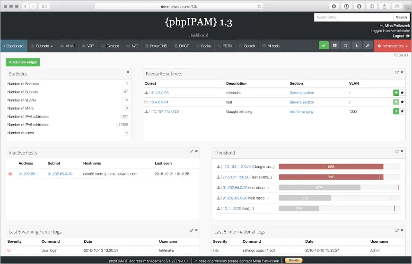Viewport: 412px width, 264px height.
Task: Click the red status dot for 91.202.65.1
Action: point(10,174)
